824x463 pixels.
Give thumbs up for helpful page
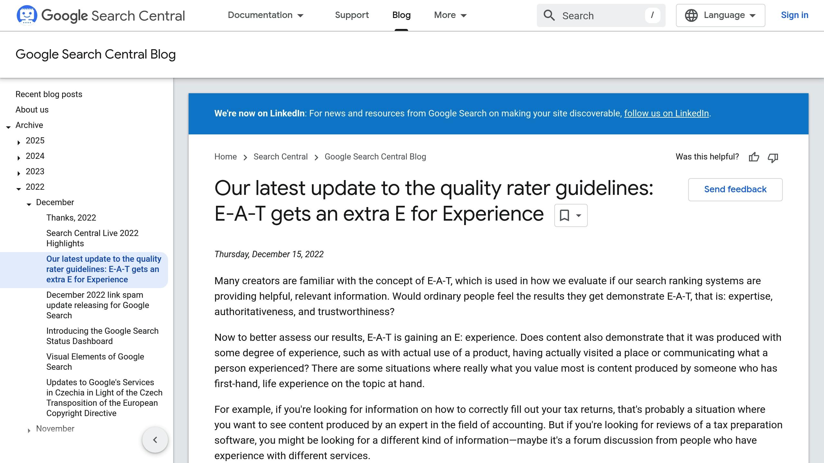pos(754,157)
